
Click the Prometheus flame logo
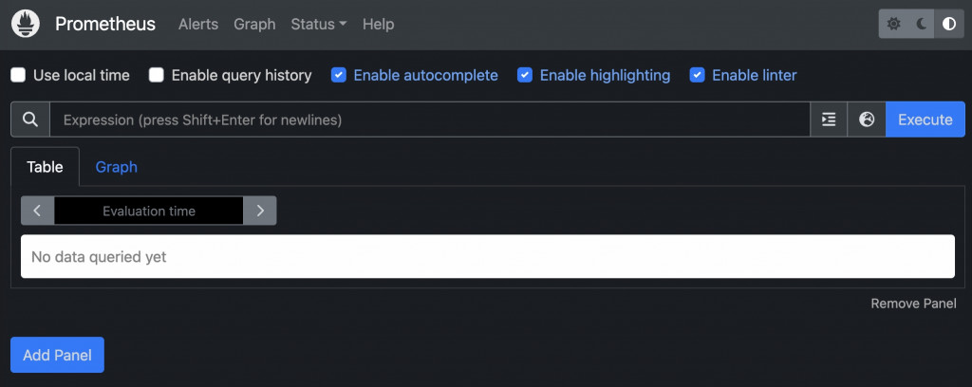tap(25, 24)
